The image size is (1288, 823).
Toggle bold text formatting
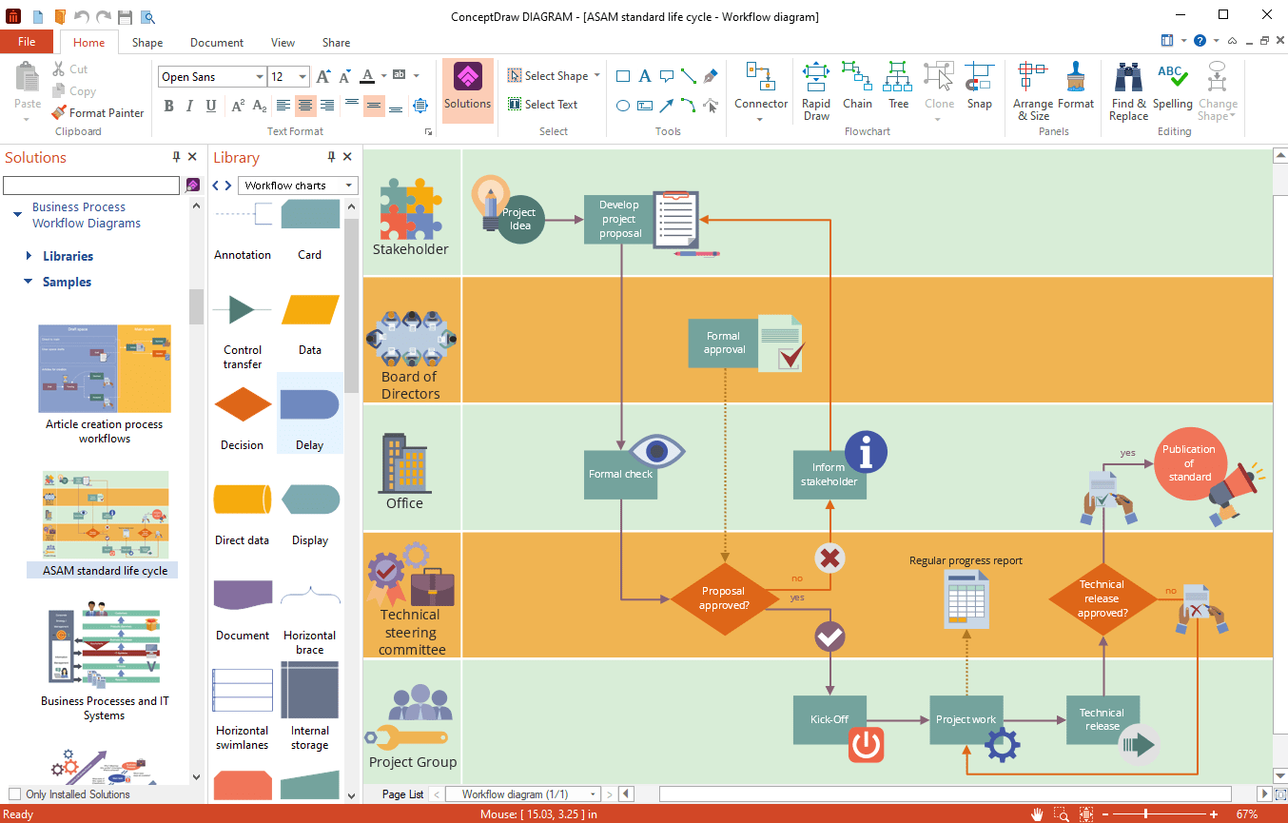(x=168, y=106)
